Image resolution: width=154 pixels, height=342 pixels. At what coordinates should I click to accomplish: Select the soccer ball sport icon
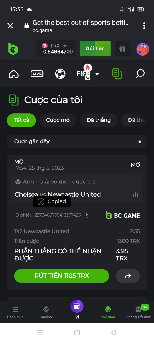tap(60, 74)
